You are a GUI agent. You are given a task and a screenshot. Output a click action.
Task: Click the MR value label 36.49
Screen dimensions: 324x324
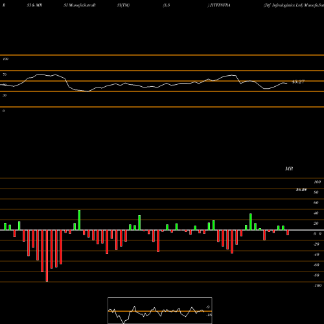(x=301, y=190)
